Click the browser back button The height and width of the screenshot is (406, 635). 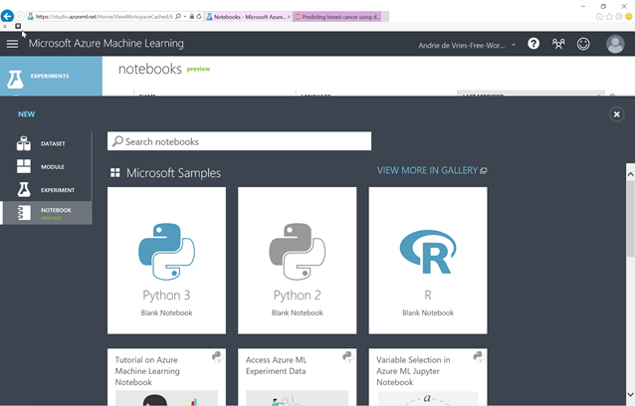coord(7,16)
